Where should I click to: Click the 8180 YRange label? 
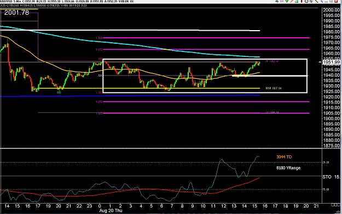[288, 168]
